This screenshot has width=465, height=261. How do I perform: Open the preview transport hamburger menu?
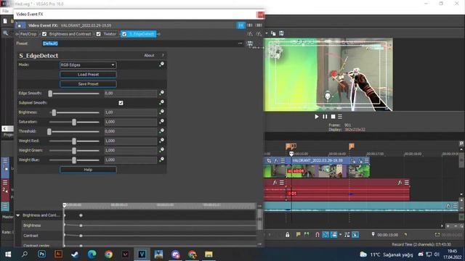[x=340, y=117]
